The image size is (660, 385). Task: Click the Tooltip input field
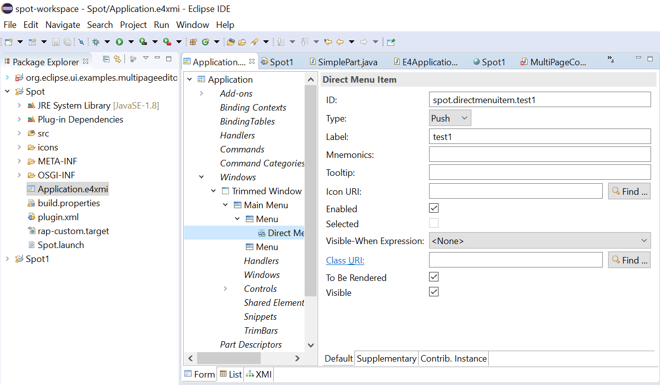point(540,172)
